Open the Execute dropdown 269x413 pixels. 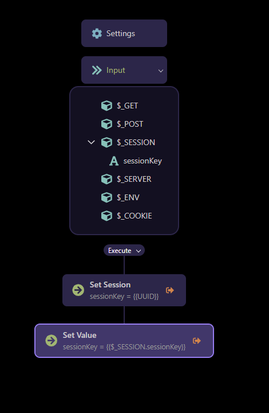[124, 251]
